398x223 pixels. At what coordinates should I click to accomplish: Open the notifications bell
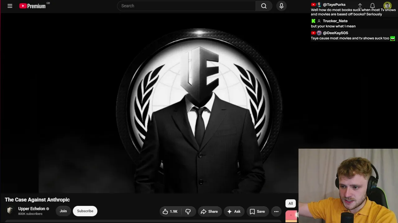tap(373, 6)
